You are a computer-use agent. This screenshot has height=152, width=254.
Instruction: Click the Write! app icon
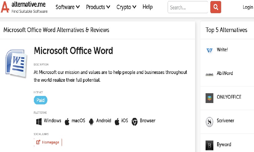click(209, 50)
